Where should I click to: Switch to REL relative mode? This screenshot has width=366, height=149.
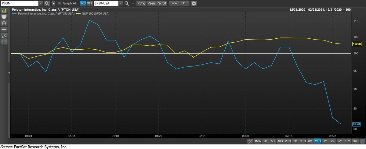(x=89, y=3)
